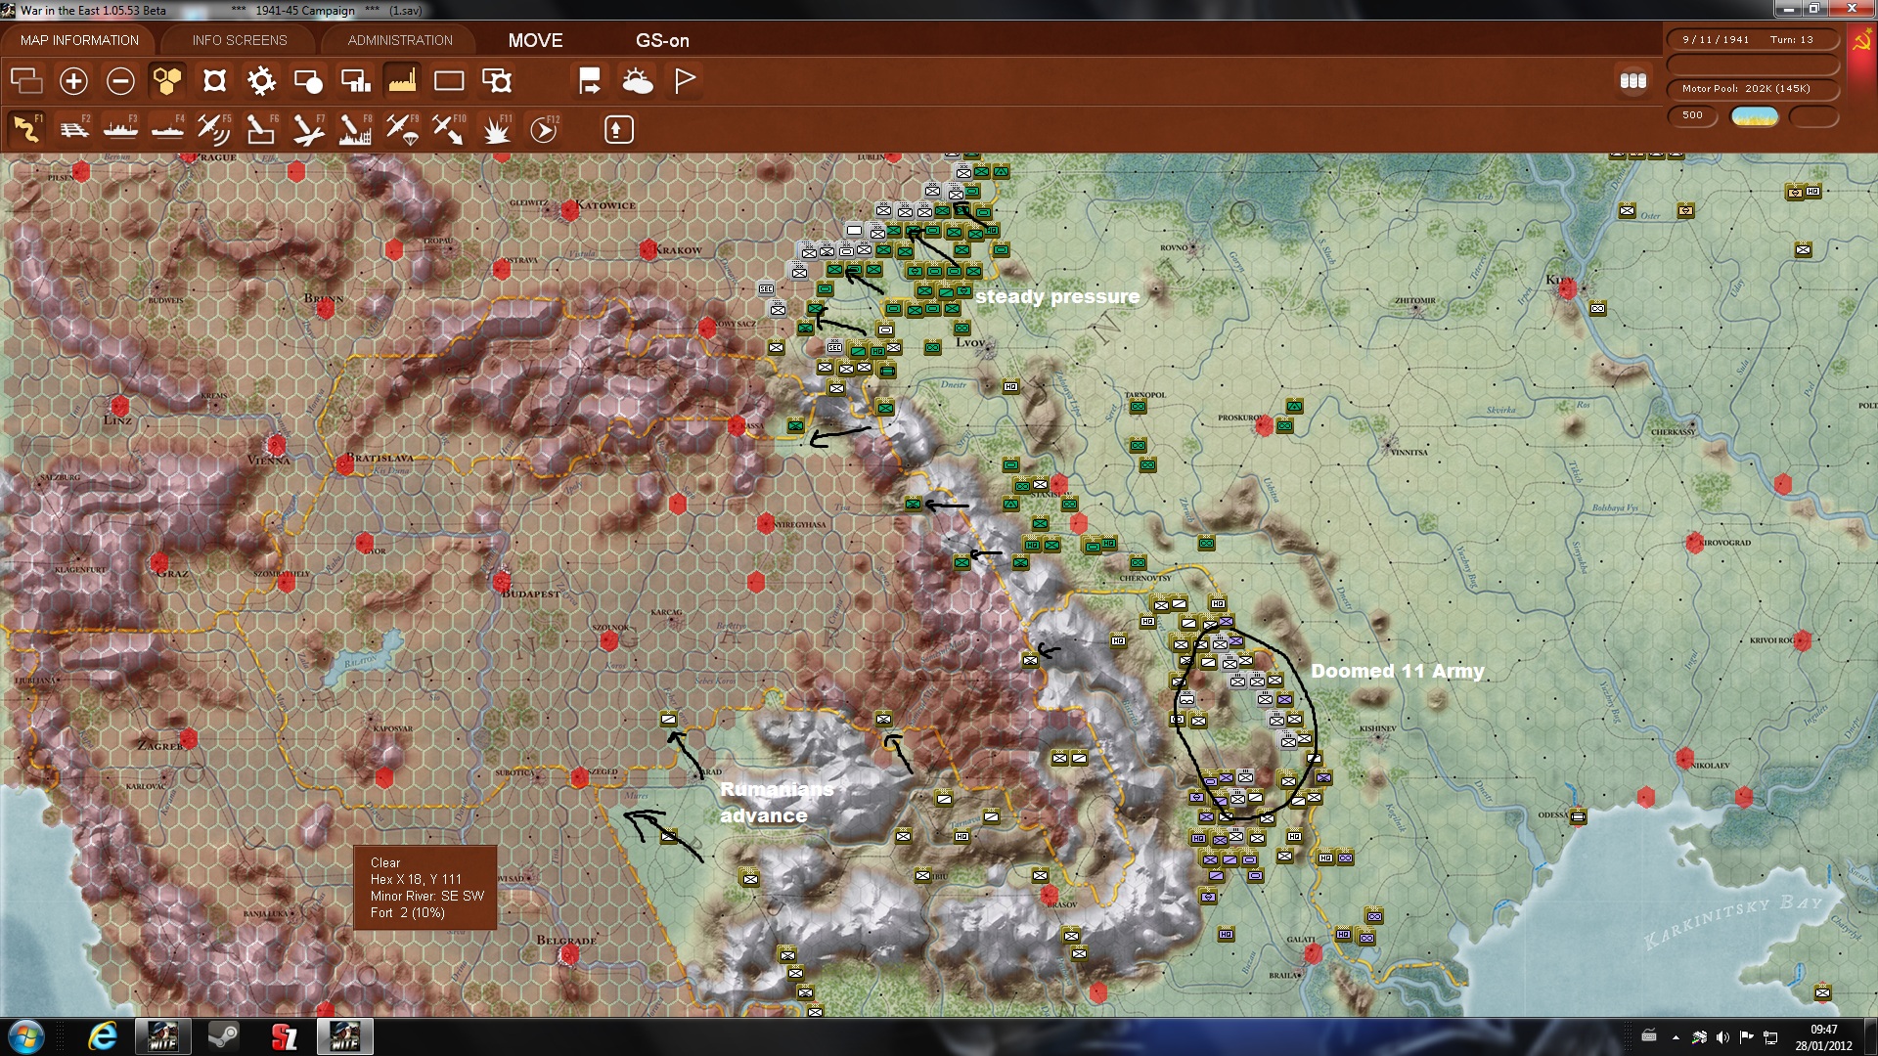Viewport: 1878px width, 1056px height.
Task: Launch Internet Explorer from the taskbar
Action: click(102, 1036)
